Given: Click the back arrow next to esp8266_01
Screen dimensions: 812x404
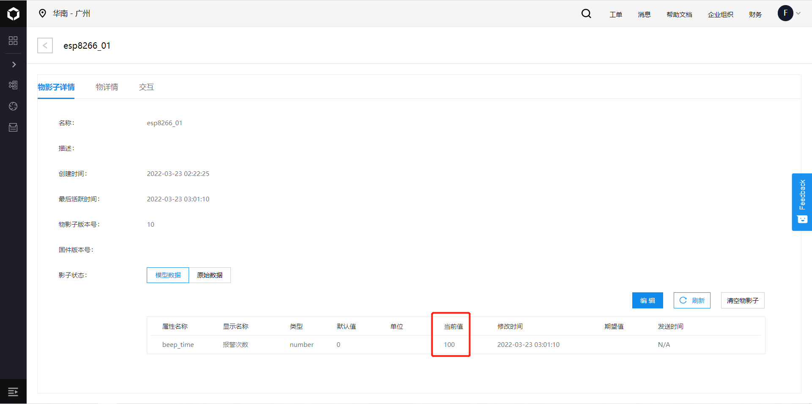Looking at the screenshot, I should pos(45,45).
